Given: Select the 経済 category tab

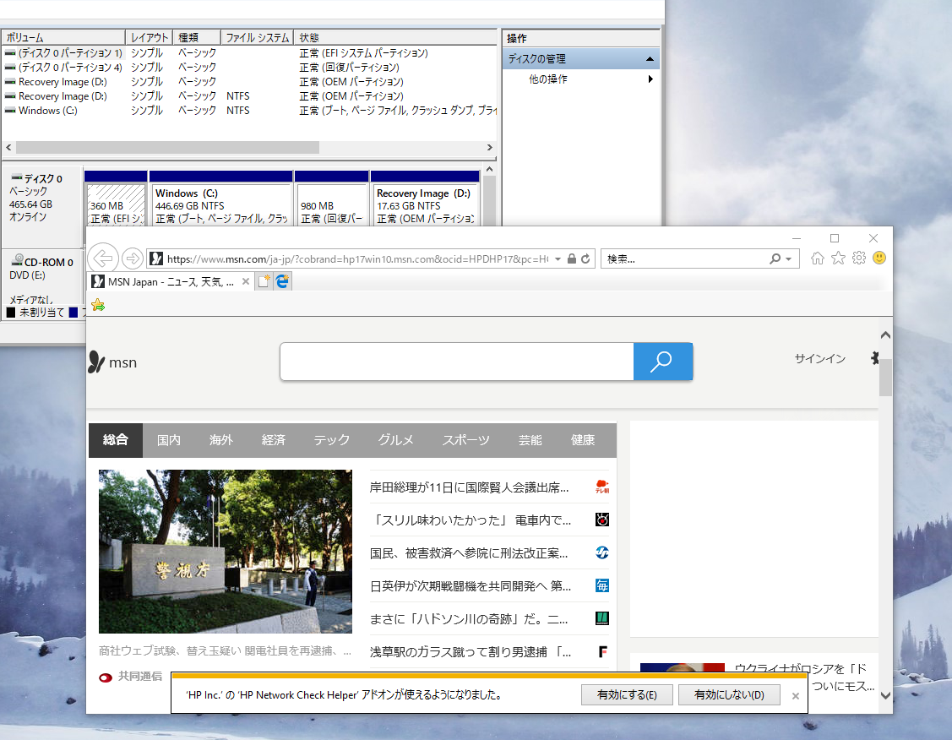Looking at the screenshot, I should pyautogui.click(x=274, y=439).
